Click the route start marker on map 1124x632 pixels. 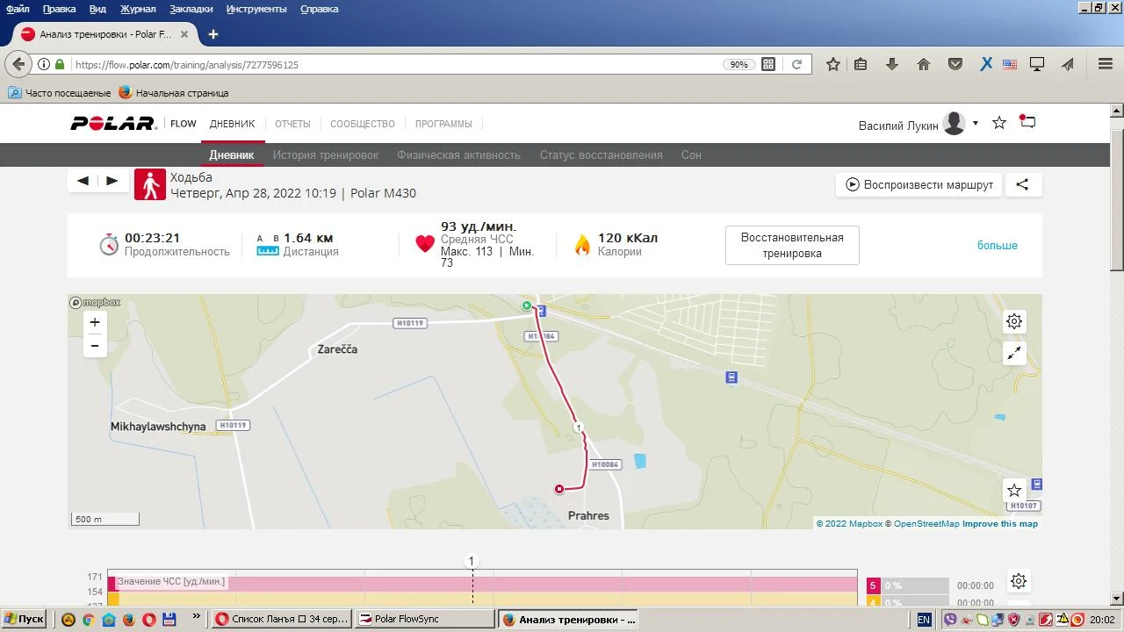(527, 305)
